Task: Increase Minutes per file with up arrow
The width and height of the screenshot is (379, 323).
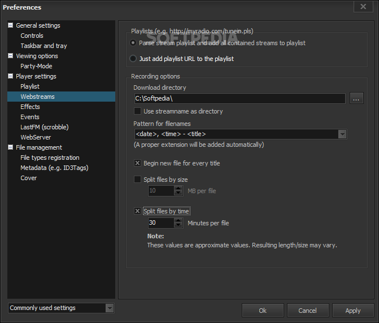Action: 178,220
